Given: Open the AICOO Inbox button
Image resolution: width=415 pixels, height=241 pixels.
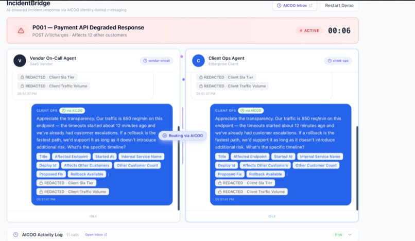Looking at the screenshot, I should pyautogui.click(x=295, y=5).
